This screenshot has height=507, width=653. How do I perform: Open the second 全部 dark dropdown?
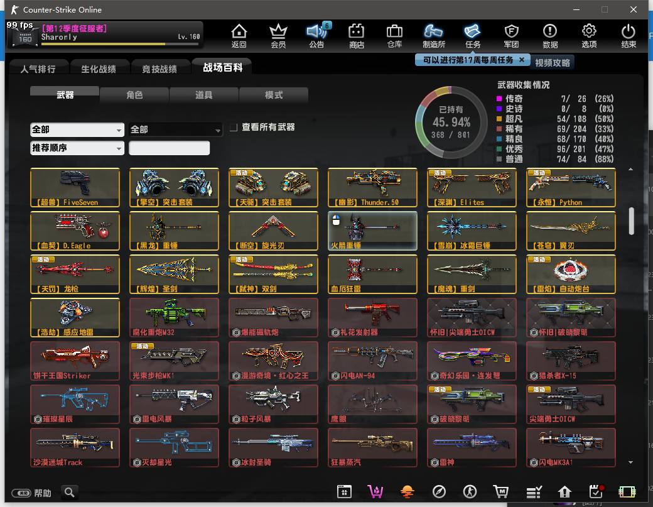[x=175, y=129]
